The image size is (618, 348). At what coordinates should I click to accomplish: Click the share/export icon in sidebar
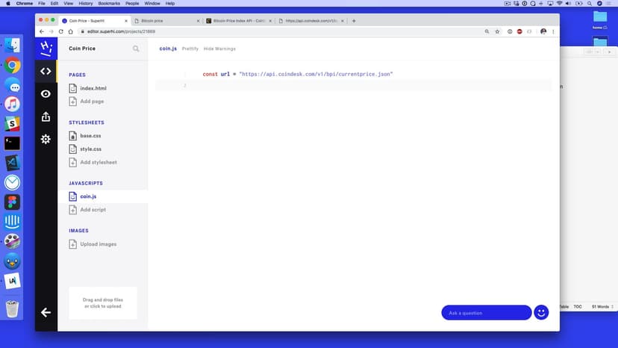click(46, 116)
